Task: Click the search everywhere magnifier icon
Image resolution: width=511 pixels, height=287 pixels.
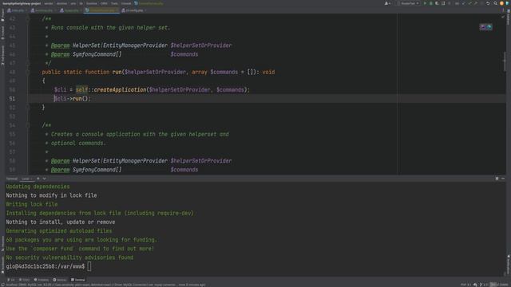Action: (x=495, y=3)
